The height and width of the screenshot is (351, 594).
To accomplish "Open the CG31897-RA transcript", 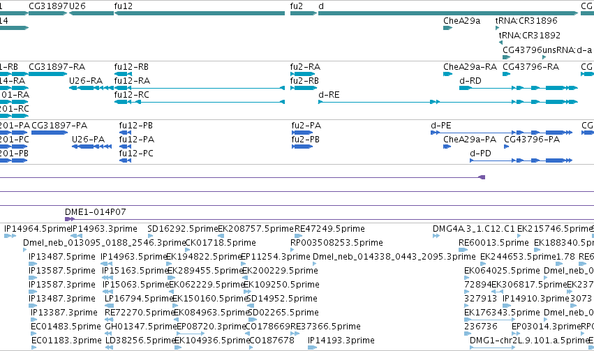I will [x=47, y=74].
